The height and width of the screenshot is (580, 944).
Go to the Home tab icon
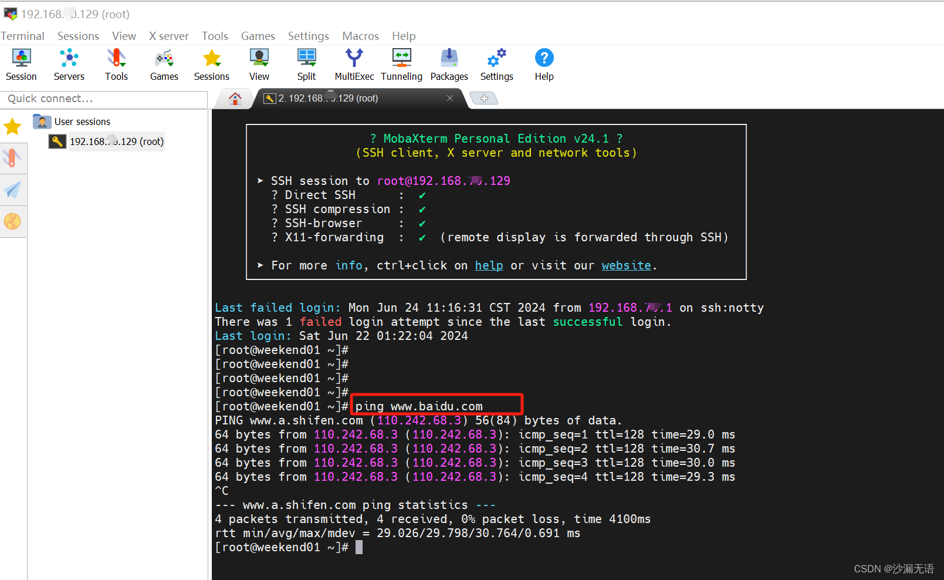tap(235, 99)
